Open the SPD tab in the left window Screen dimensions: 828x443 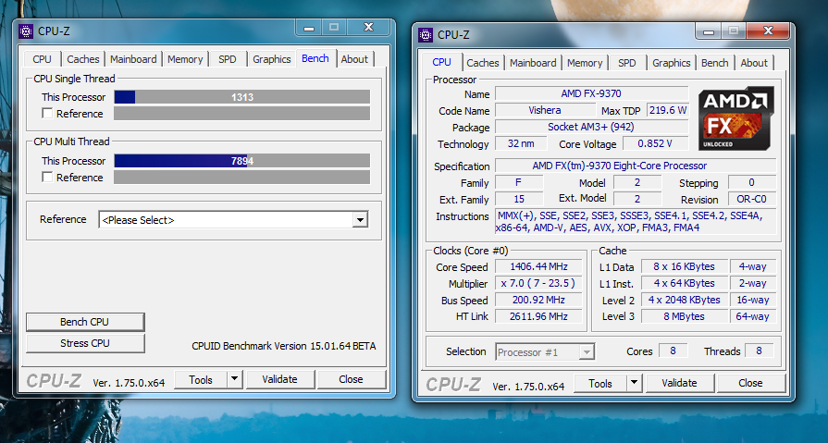tap(228, 59)
